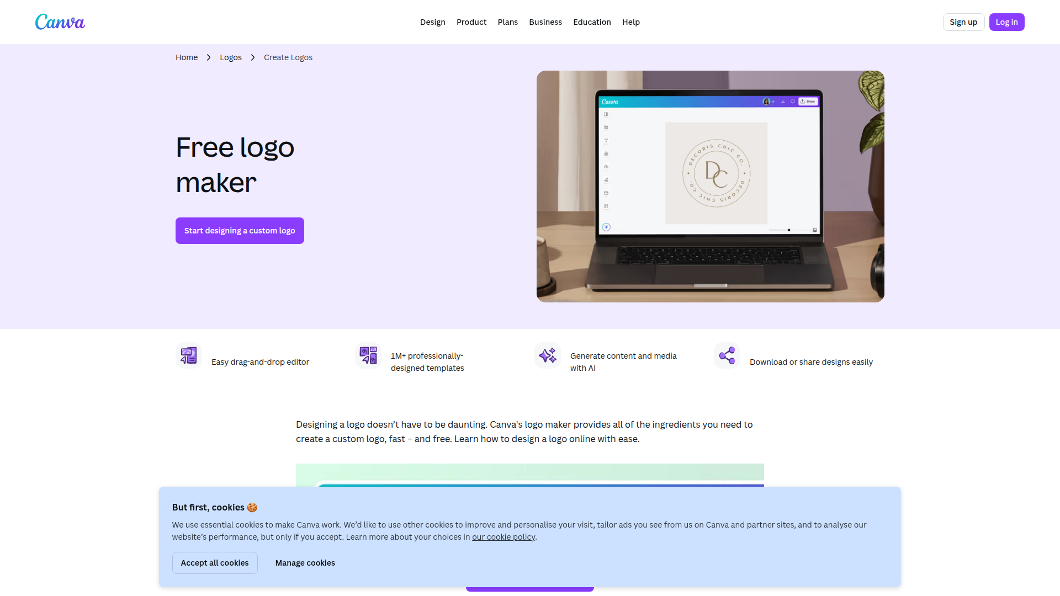This screenshot has width=1060, height=596.
Task: Click the Sign up button
Action: [963, 22]
